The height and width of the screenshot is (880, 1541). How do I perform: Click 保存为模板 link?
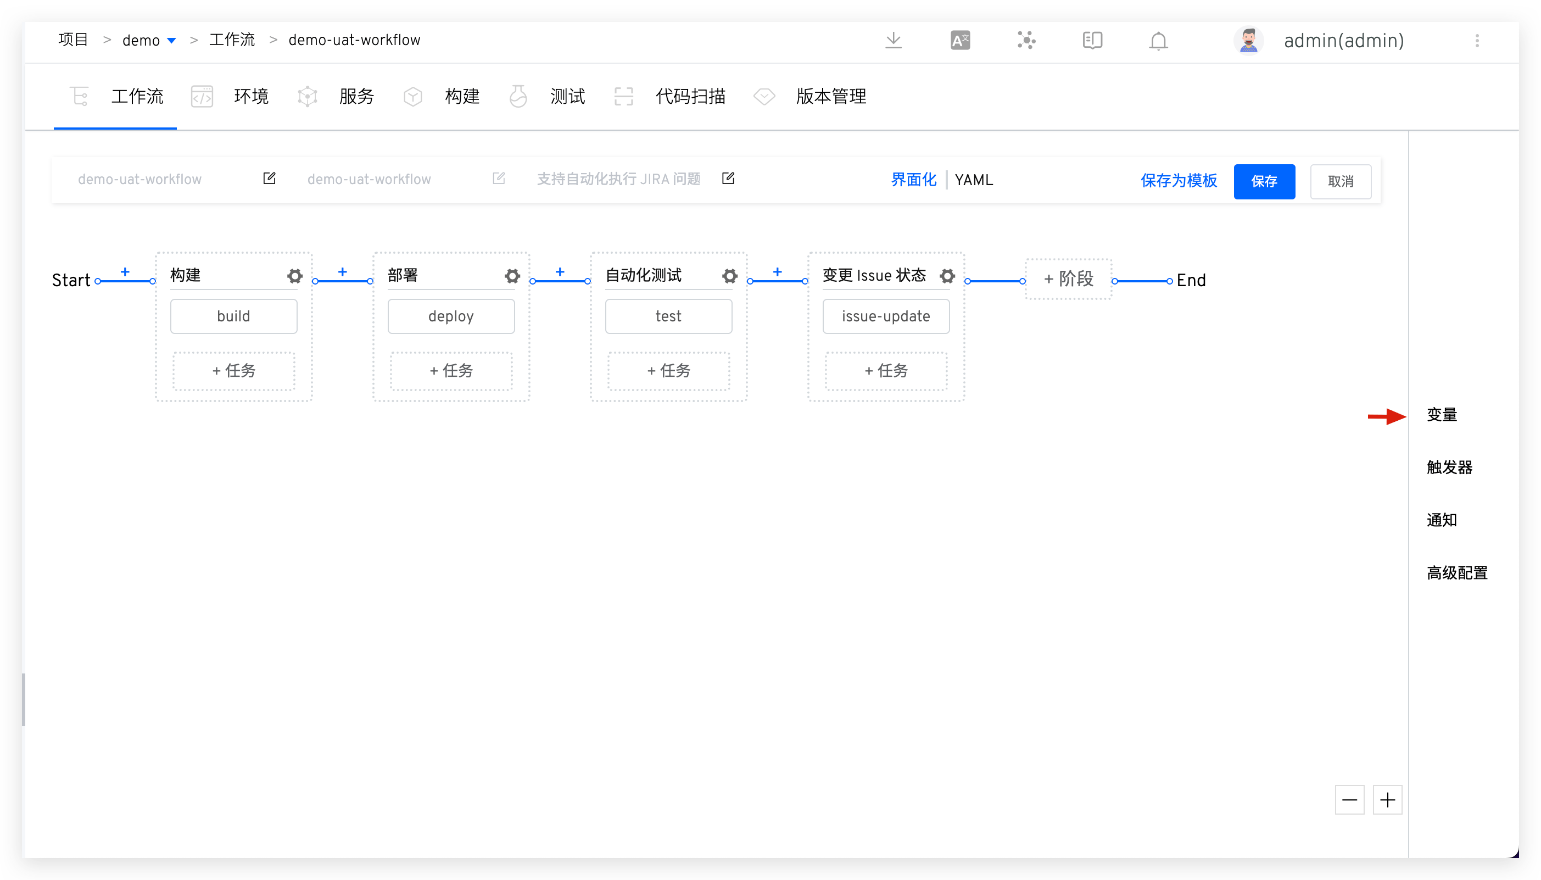coord(1178,181)
